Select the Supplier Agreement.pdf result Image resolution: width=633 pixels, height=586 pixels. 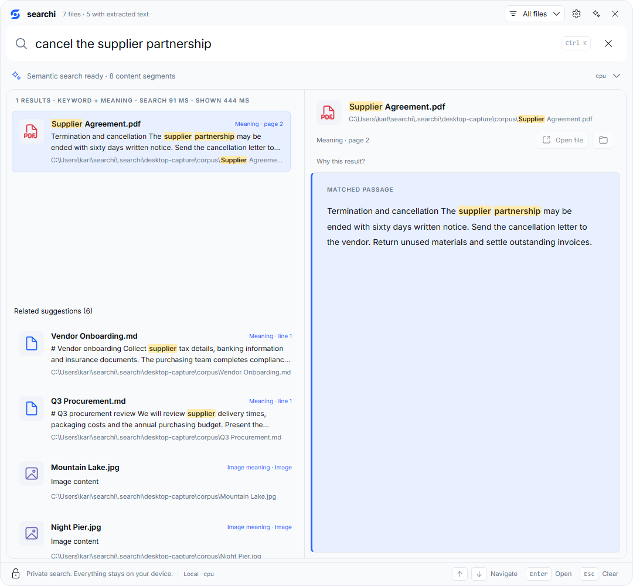[151, 142]
